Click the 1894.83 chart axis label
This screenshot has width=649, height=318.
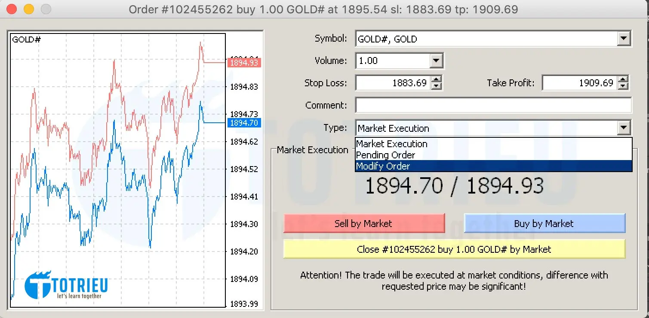coord(244,87)
